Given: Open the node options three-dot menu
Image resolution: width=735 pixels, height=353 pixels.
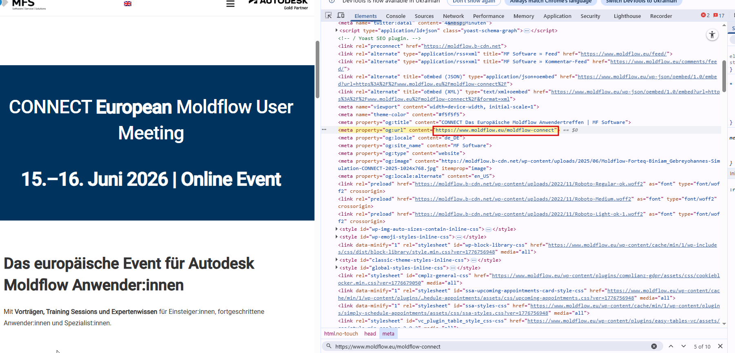Looking at the screenshot, I should [x=324, y=130].
